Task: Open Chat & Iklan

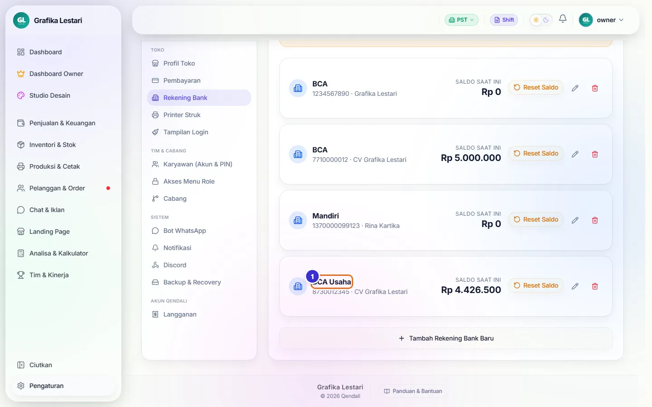Action: coord(63,210)
